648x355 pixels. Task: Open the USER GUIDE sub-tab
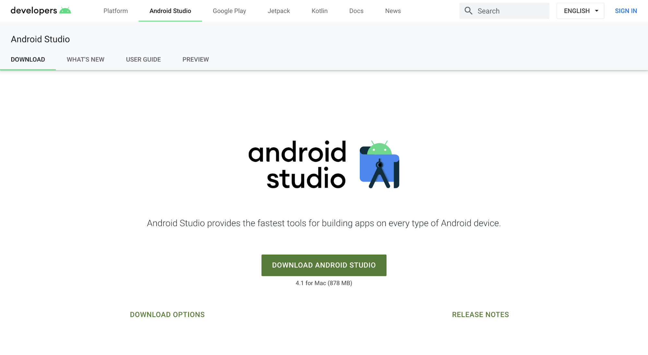[x=143, y=60]
